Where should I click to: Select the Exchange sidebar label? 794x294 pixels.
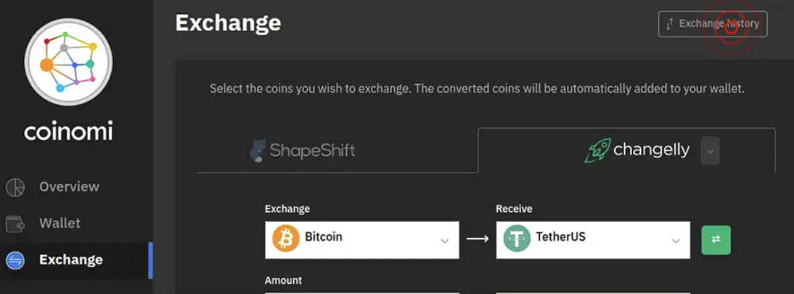pyautogui.click(x=71, y=260)
